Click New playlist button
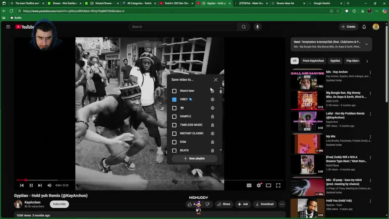Screen dimensions: 389x219 click(x=194, y=158)
